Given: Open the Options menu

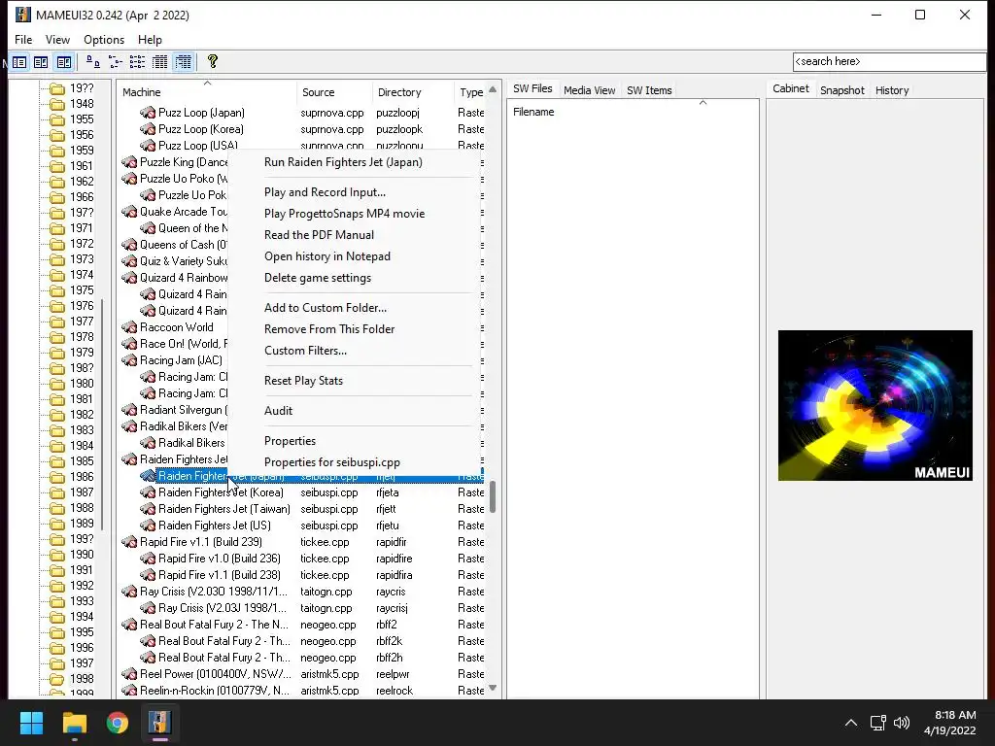Looking at the screenshot, I should [x=104, y=39].
